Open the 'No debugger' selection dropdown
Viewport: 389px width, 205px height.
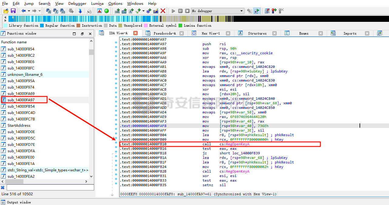click(x=218, y=11)
